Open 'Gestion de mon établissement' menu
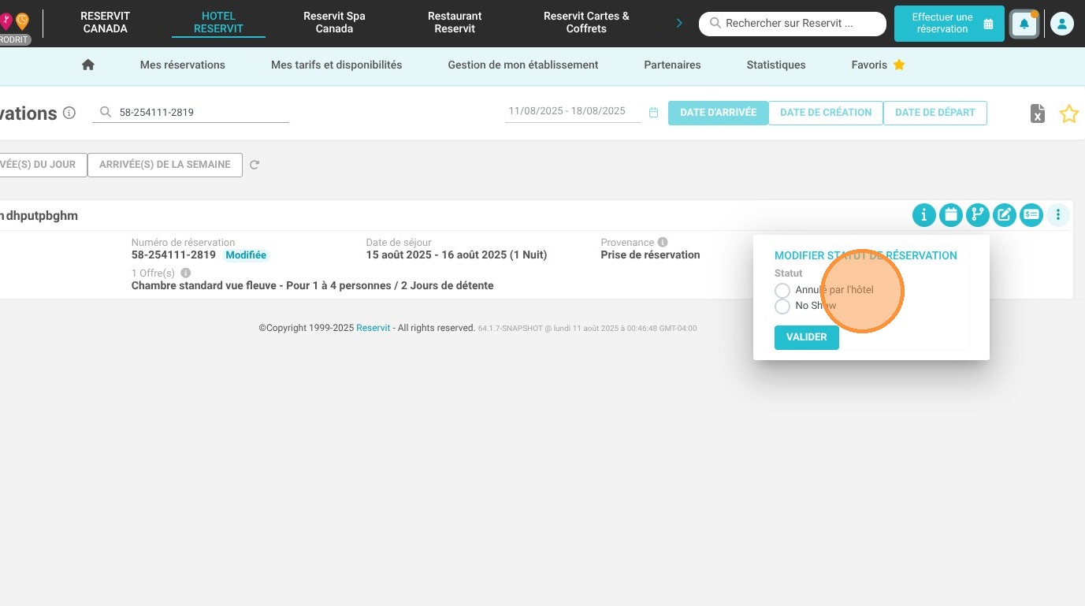The image size is (1085, 606). click(x=523, y=65)
